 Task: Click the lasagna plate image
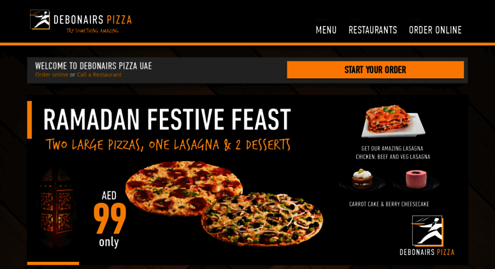[393, 121]
